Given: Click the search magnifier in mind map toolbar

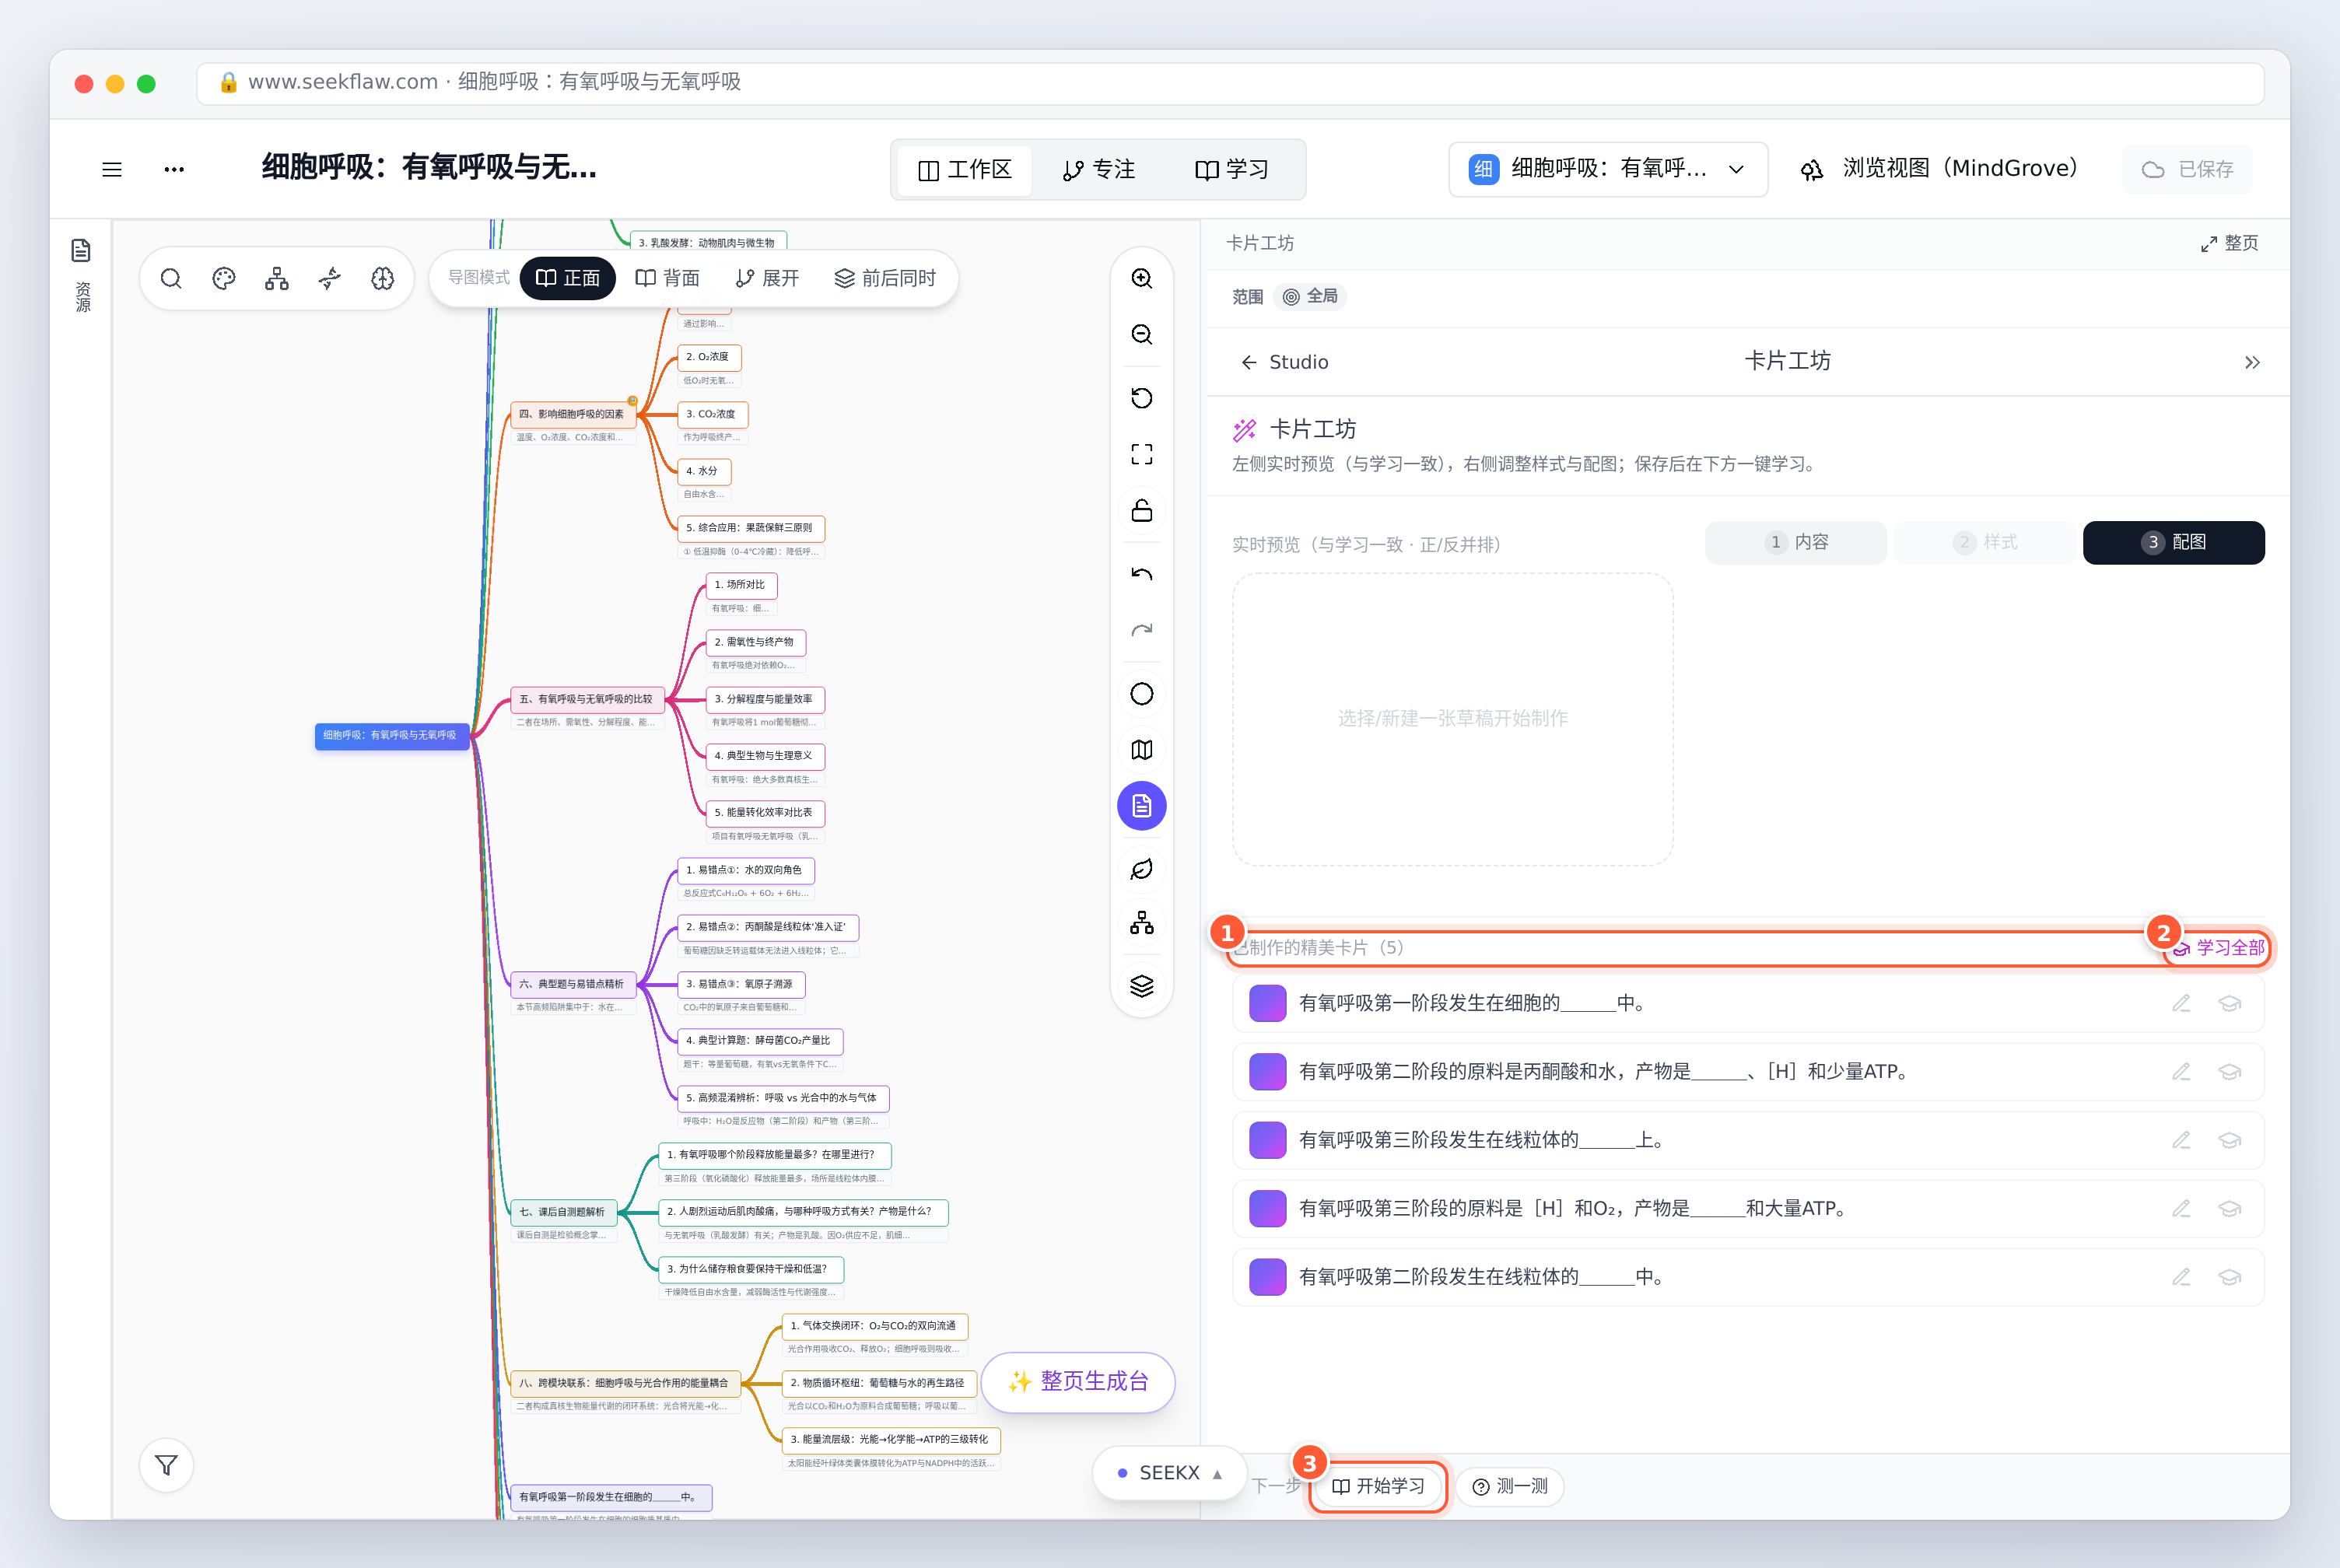Looking at the screenshot, I should [171, 278].
